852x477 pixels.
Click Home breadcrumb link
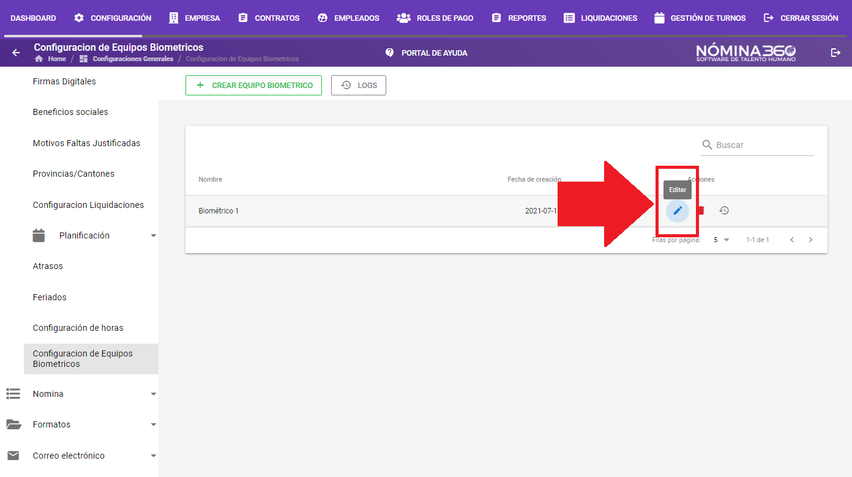57,59
